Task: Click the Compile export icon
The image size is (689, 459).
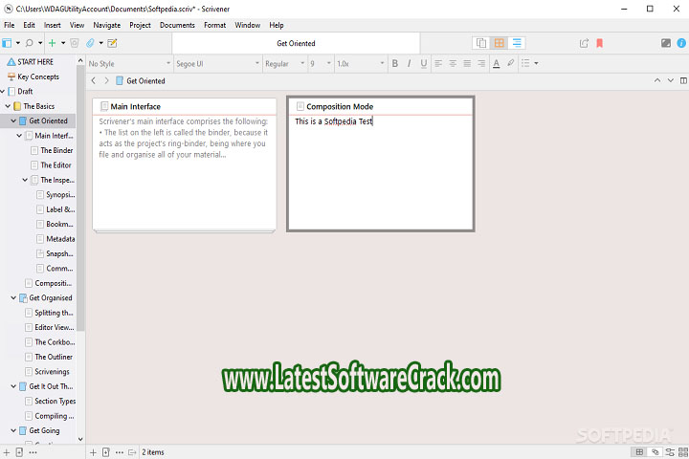Action: pos(584,43)
